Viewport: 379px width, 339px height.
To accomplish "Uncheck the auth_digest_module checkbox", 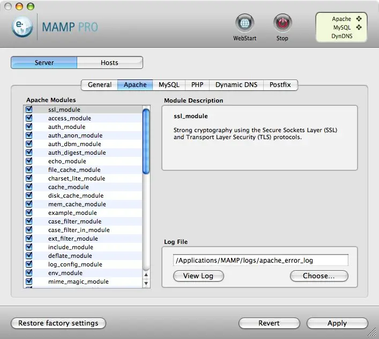I will pos(29,153).
